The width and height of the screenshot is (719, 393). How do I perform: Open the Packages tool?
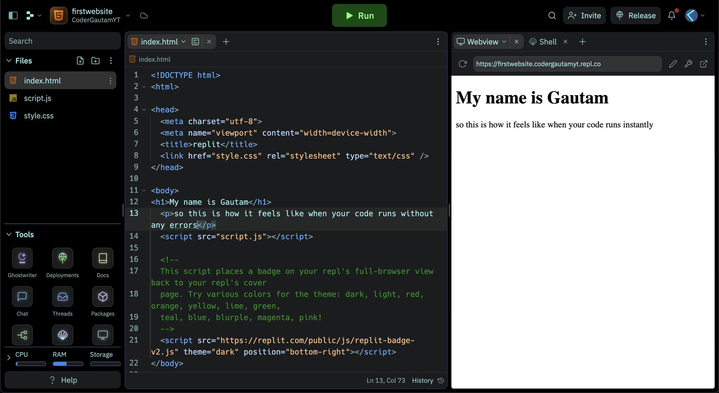(103, 302)
